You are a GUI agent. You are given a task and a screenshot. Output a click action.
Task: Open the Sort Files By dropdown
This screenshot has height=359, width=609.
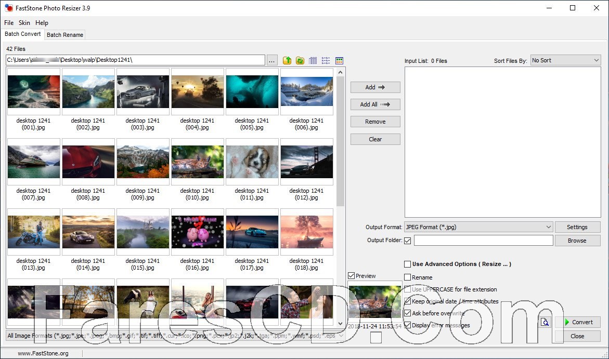[565, 60]
